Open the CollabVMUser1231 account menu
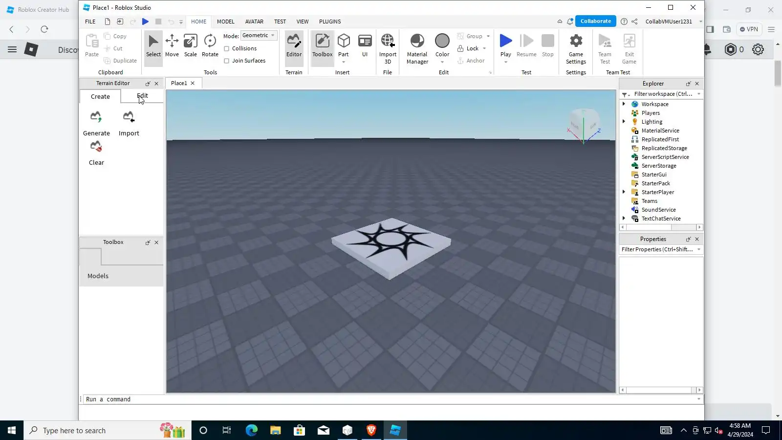 click(673, 22)
